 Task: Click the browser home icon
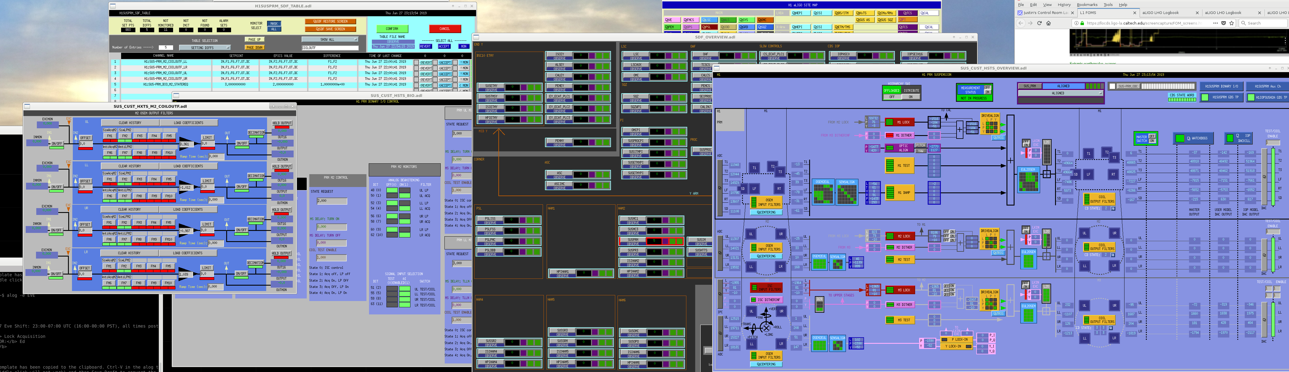[1049, 23]
